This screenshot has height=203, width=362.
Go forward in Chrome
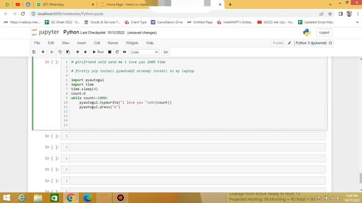point(14,14)
